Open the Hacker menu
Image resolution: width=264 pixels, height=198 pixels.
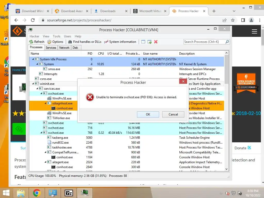point(34,36)
